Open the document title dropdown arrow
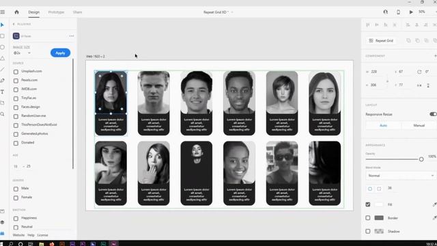Viewport: 437px width, 246px height. point(232,12)
